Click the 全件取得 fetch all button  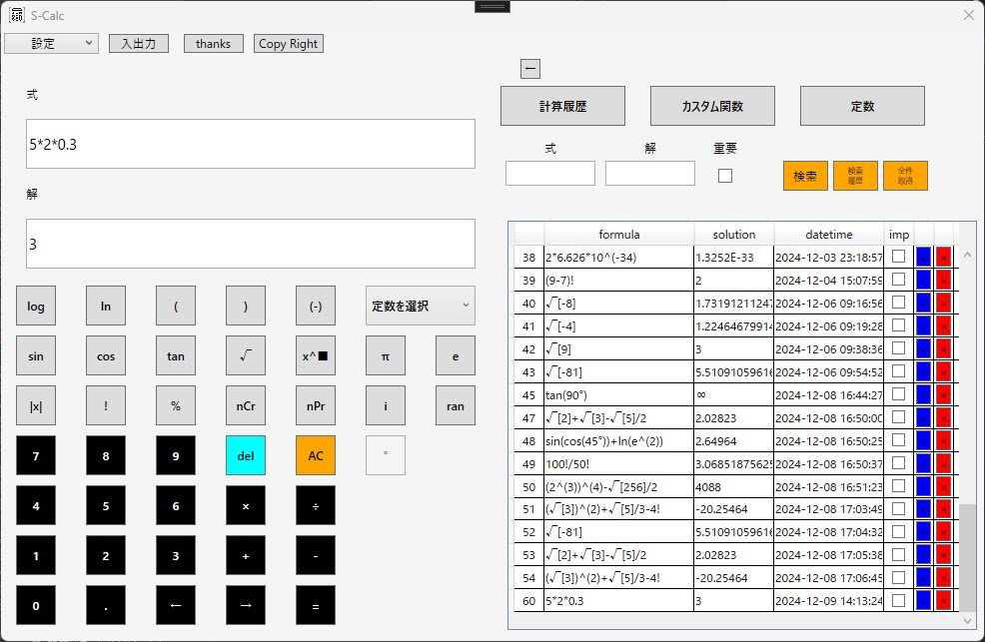tap(905, 176)
